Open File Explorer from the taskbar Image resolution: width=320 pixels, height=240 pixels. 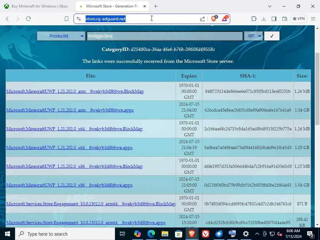coord(165,234)
